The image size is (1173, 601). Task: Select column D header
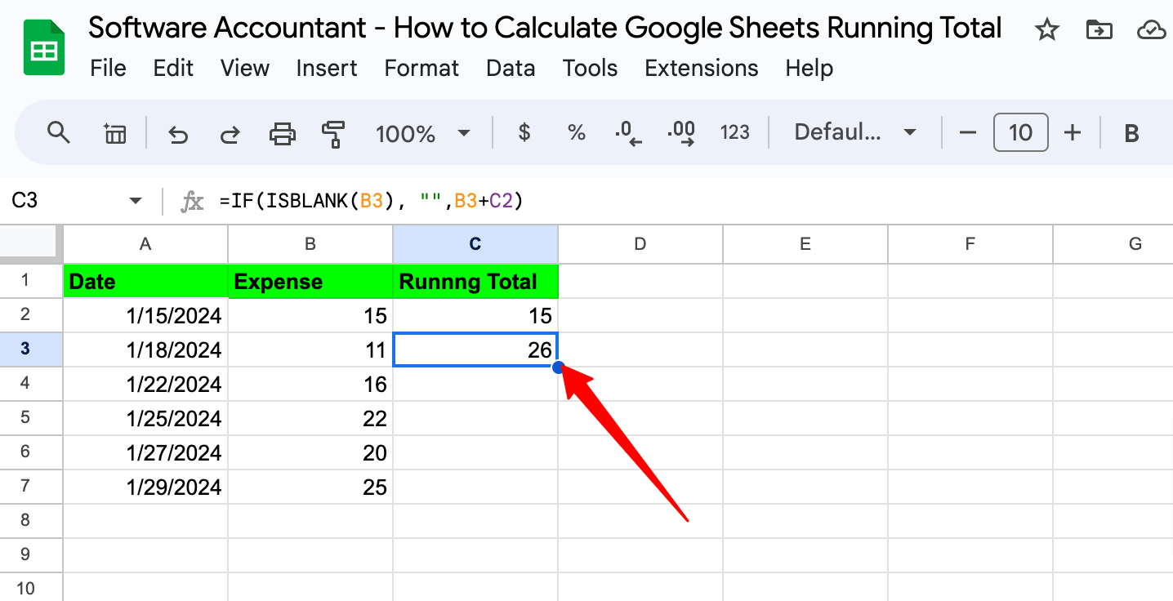640,243
